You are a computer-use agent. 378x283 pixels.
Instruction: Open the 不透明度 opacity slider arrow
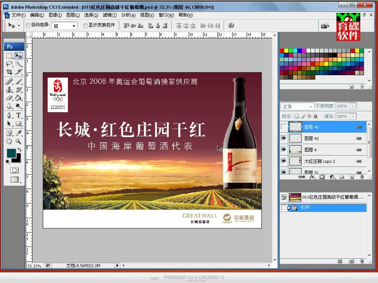pos(353,106)
